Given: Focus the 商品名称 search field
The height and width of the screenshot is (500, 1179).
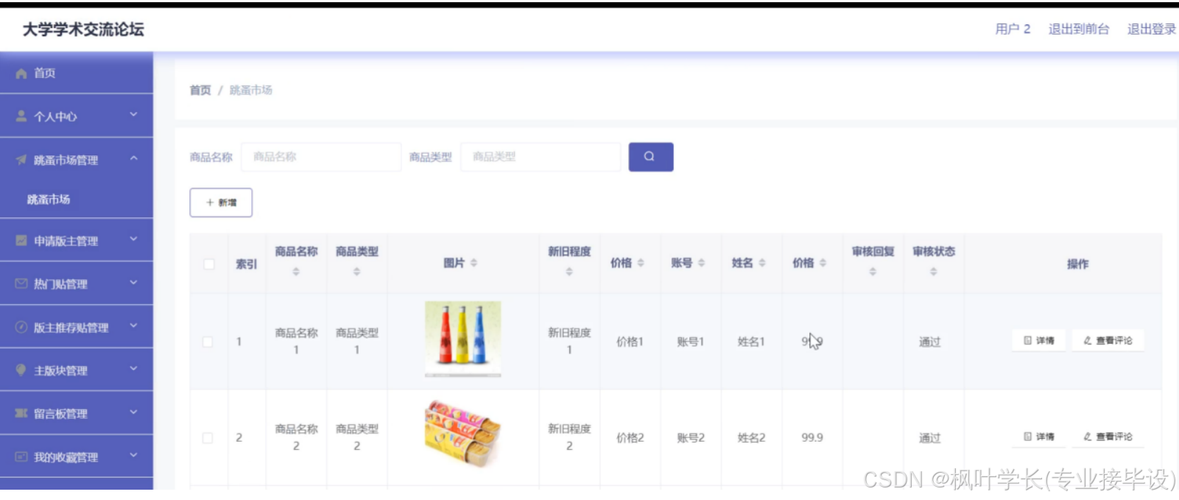Looking at the screenshot, I should (321, 157).
